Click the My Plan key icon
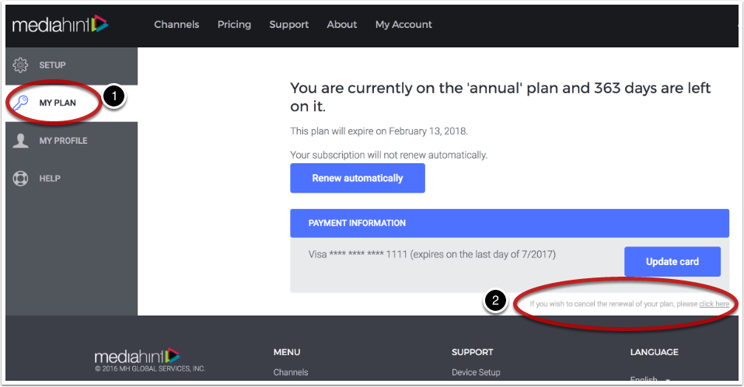This screenshot has width=744, height=387. (x=20, y=103)
